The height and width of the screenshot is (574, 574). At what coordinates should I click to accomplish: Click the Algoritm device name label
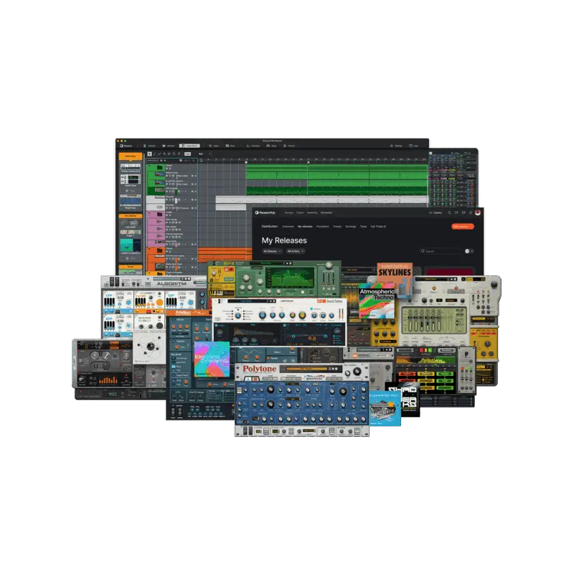[x=171, y=283]
